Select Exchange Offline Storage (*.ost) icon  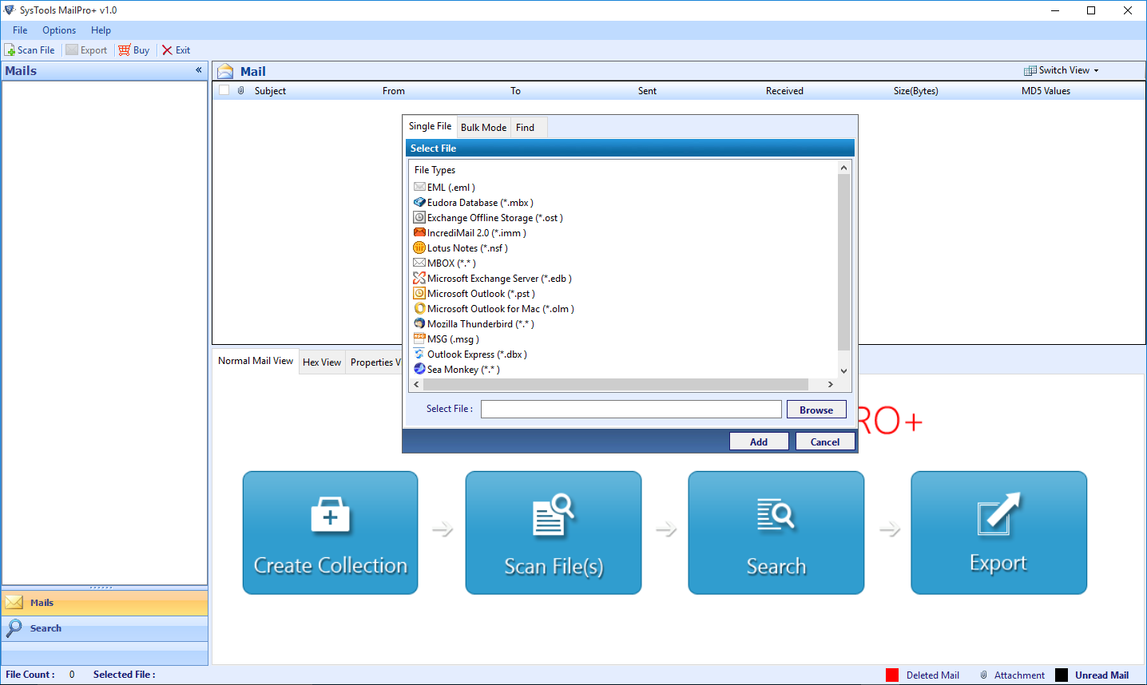419,217
